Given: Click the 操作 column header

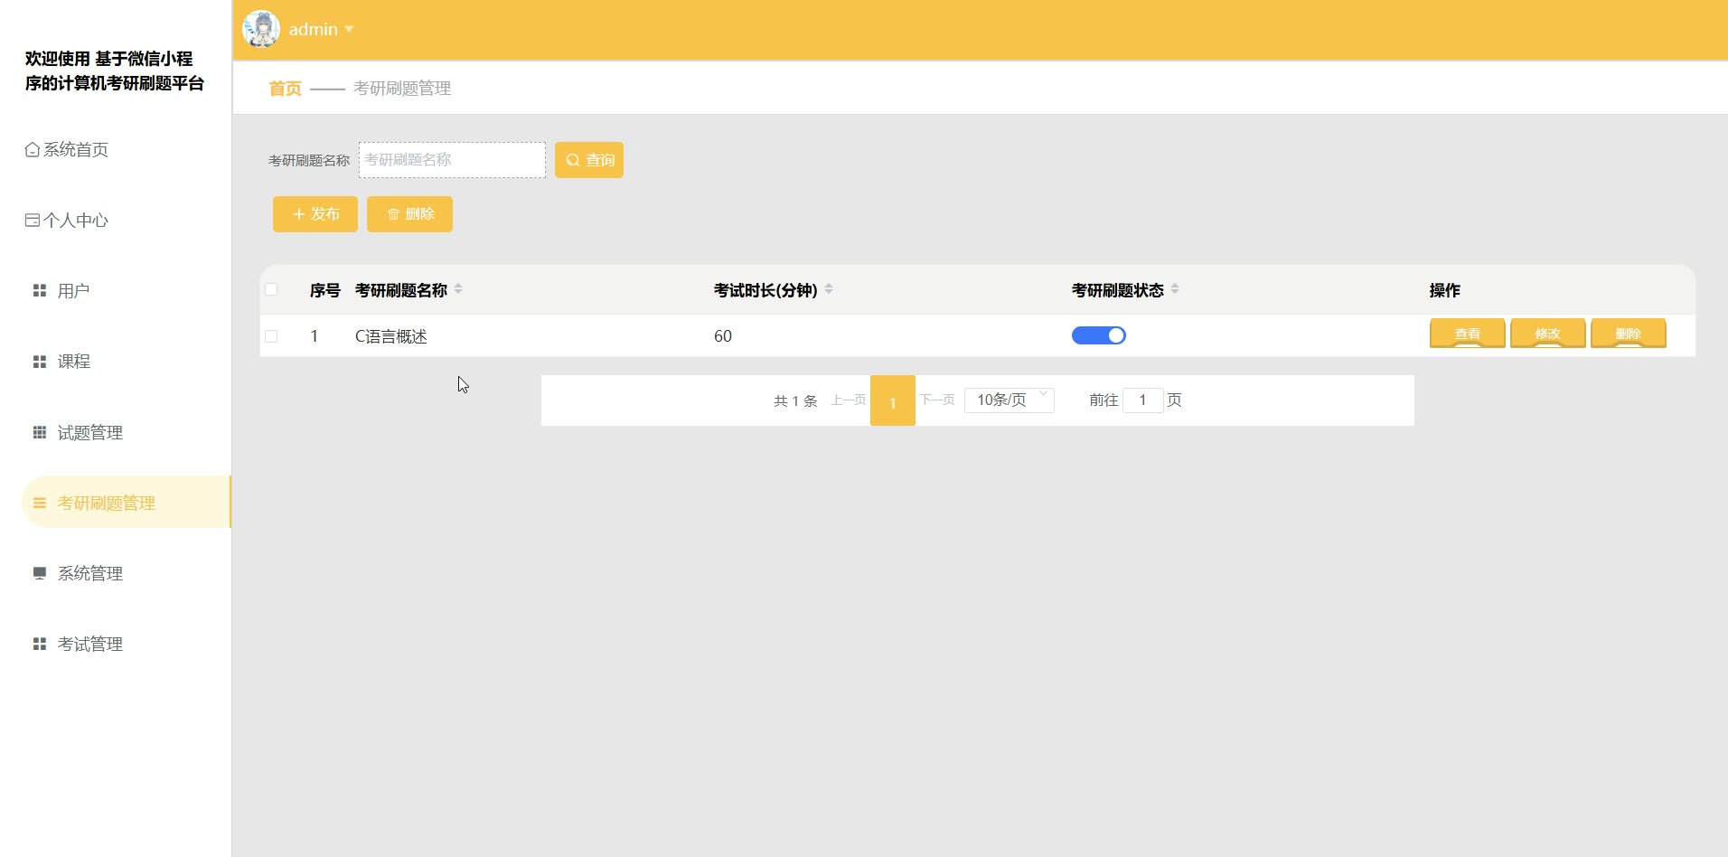Looking at the screenshot, I should pos(1445,290).
